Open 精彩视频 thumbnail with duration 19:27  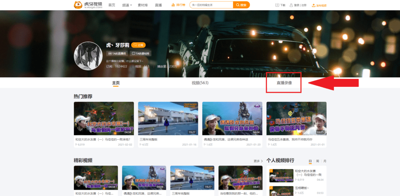pyautogui.click(x=192, y=178)
